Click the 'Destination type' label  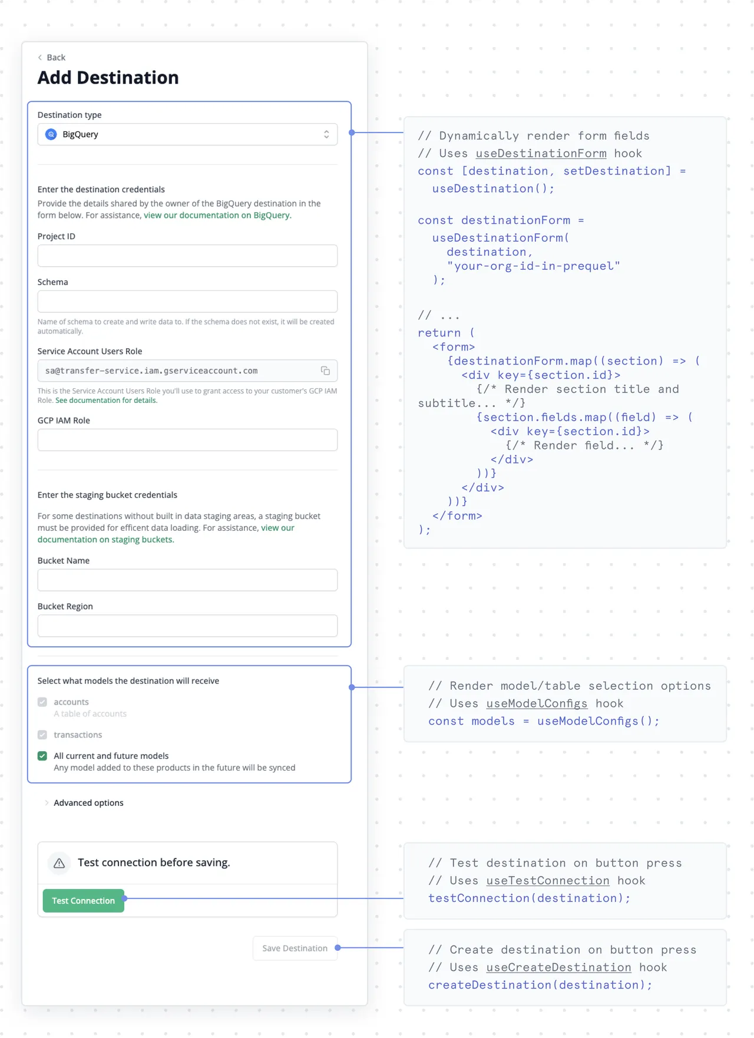(x=70, y=115)
